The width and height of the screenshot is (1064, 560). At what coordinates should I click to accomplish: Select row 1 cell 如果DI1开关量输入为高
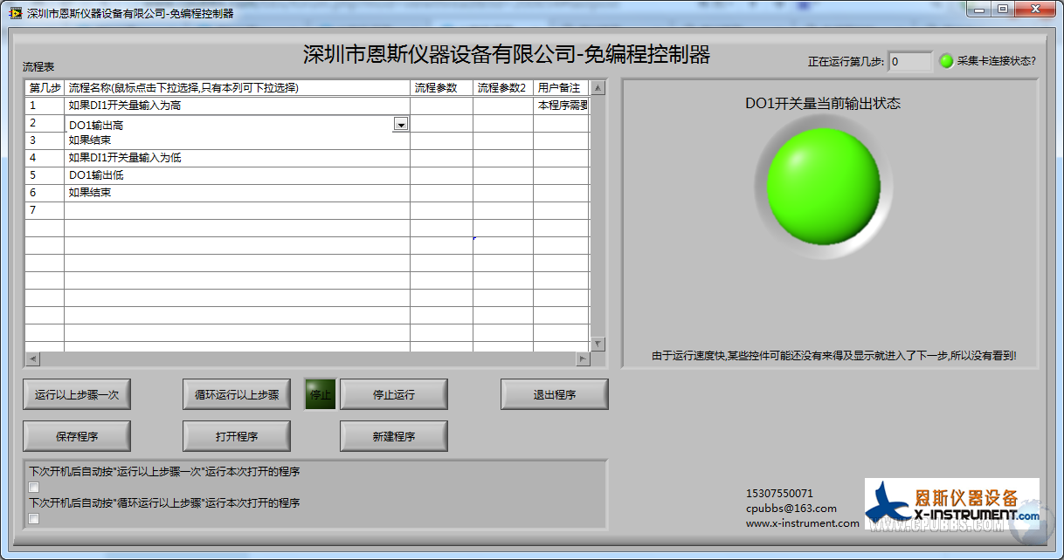(237, 106)
